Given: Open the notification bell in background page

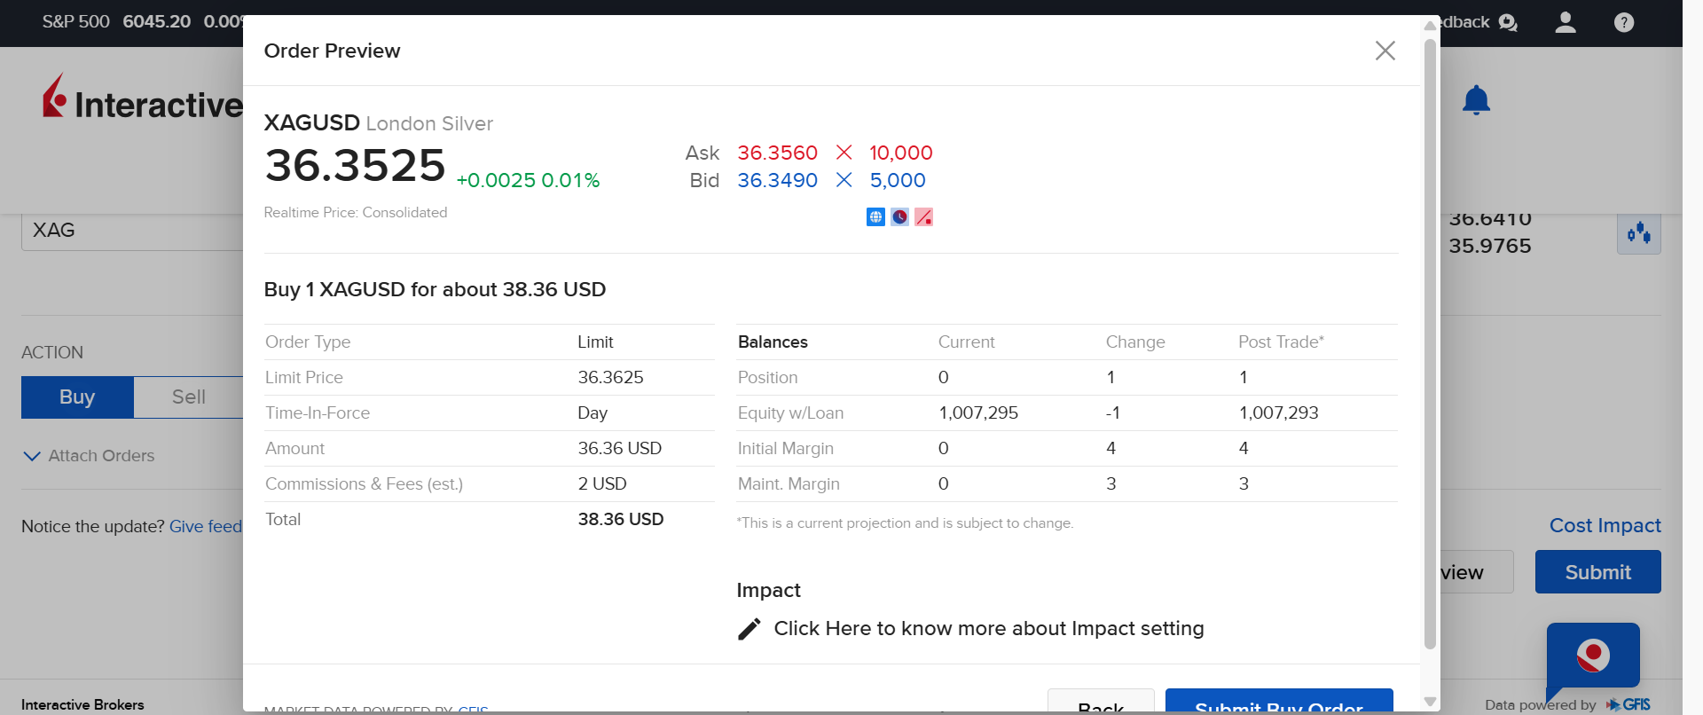Looking at the screenshot, I should tap(1476, 100).
